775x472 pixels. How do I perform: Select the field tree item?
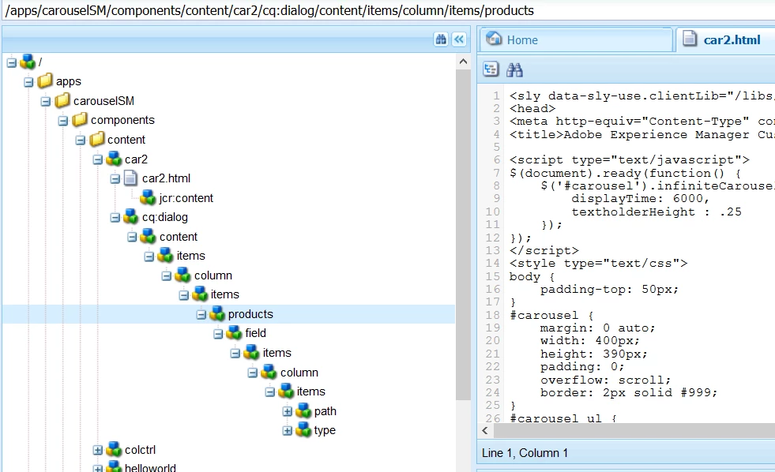coord(255,333)
